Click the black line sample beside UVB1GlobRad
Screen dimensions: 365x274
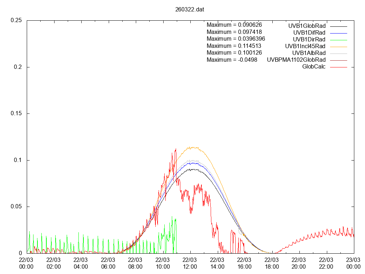pos(338,26)
